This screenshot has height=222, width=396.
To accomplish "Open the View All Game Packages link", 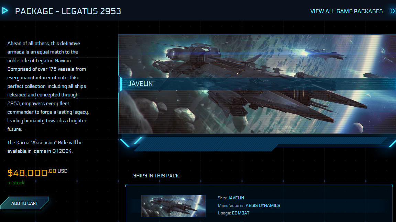I will tap(346, 11).
